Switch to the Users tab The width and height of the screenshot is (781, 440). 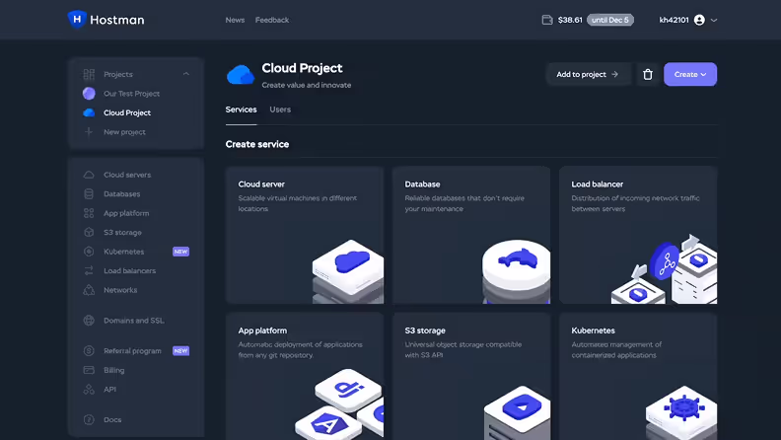280,110
